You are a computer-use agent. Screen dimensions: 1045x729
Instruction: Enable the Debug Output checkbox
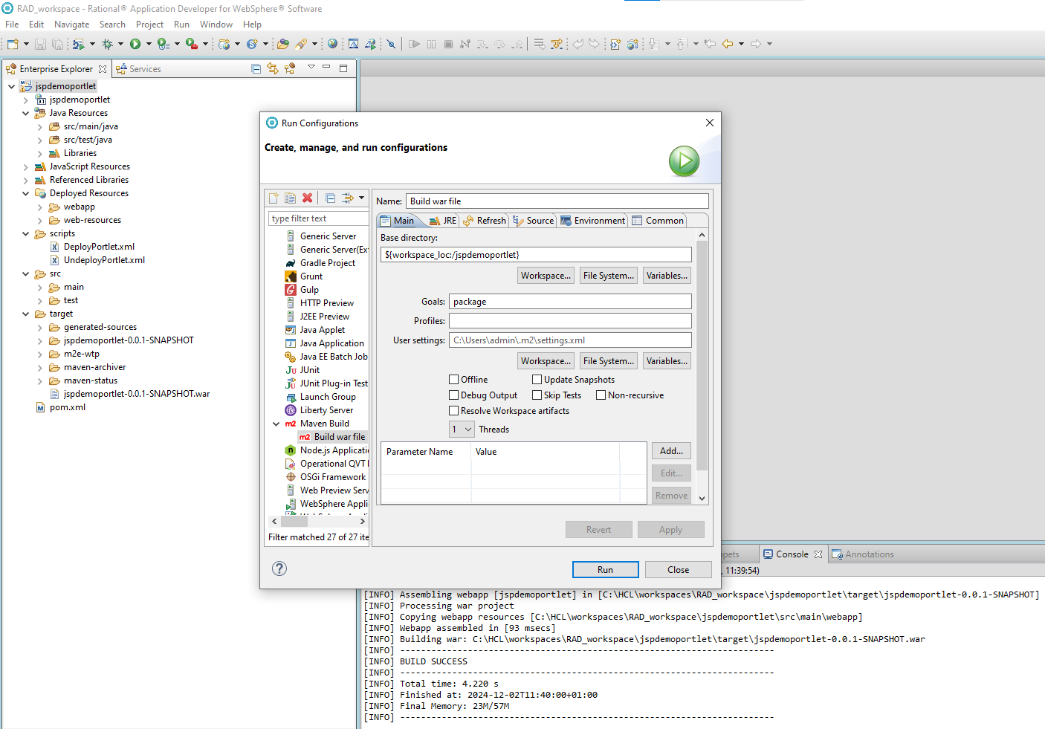453,395
